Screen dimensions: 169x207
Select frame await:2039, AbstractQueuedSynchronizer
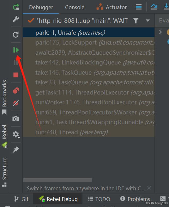click(88, 52)
